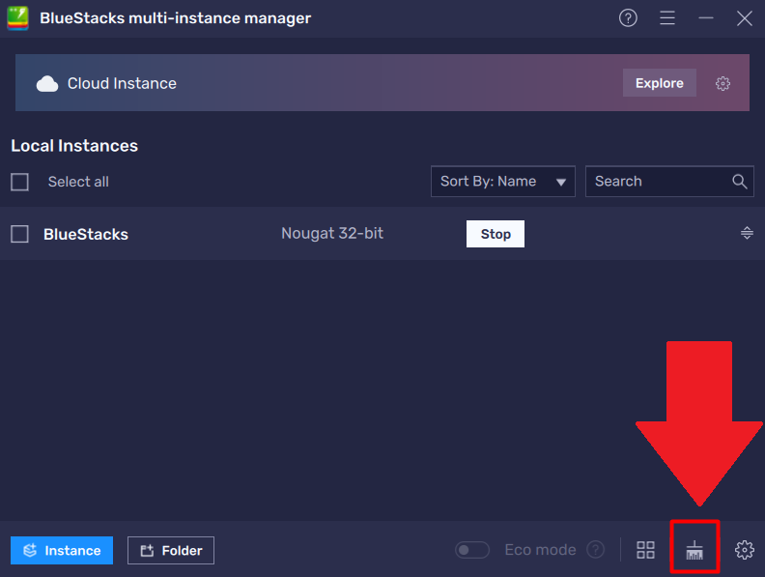Arrange instances with the grid icon
The image size is (765, 577).
645,550
